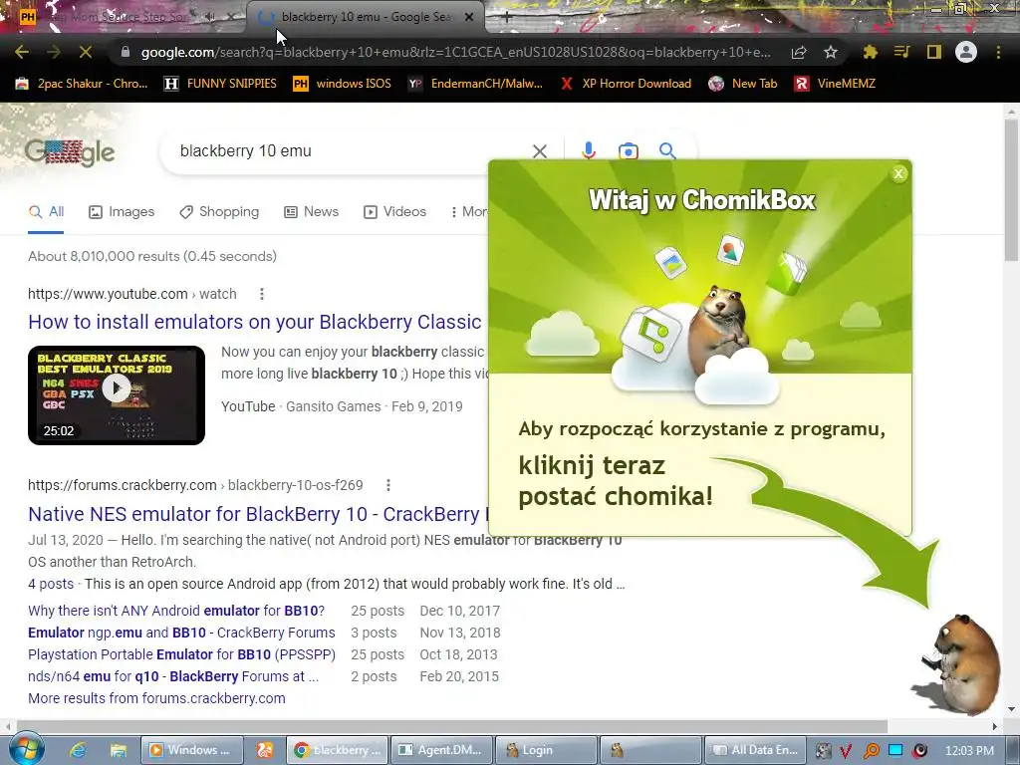Open 'Why there isn't ANY Android emulator' link
The width and height of the screenshot is (1020, 765).
[x=176, y=611]
